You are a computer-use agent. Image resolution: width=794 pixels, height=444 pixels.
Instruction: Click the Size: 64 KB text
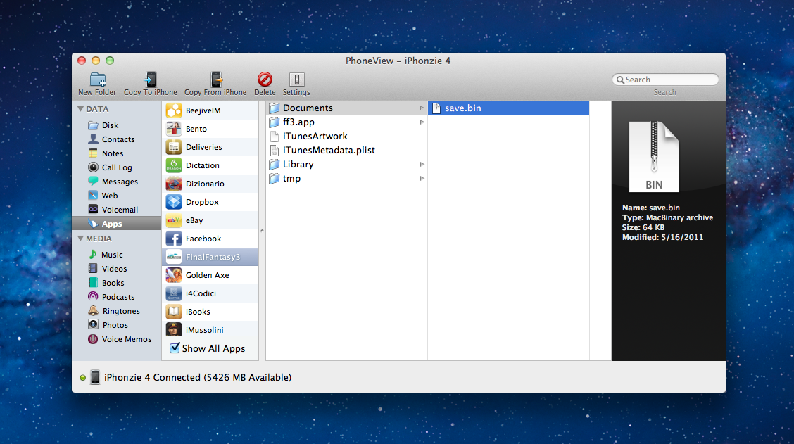643,227
